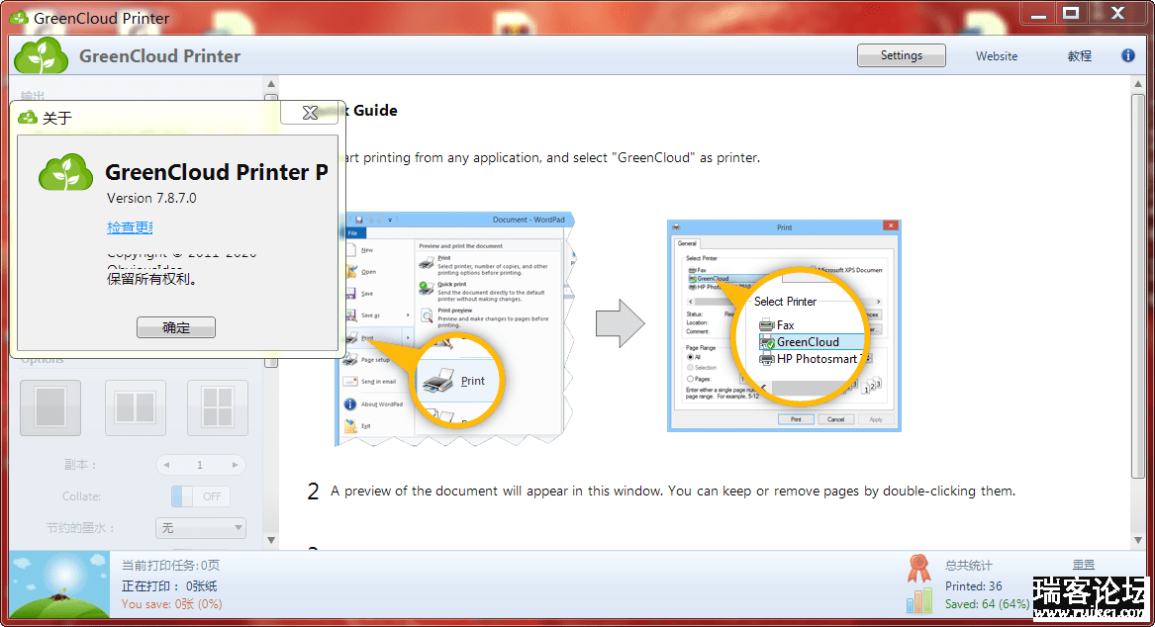The width and height of the screenshot is (1155, 627).
Task: Select single page per sheet layout
Action: point(50,407)
